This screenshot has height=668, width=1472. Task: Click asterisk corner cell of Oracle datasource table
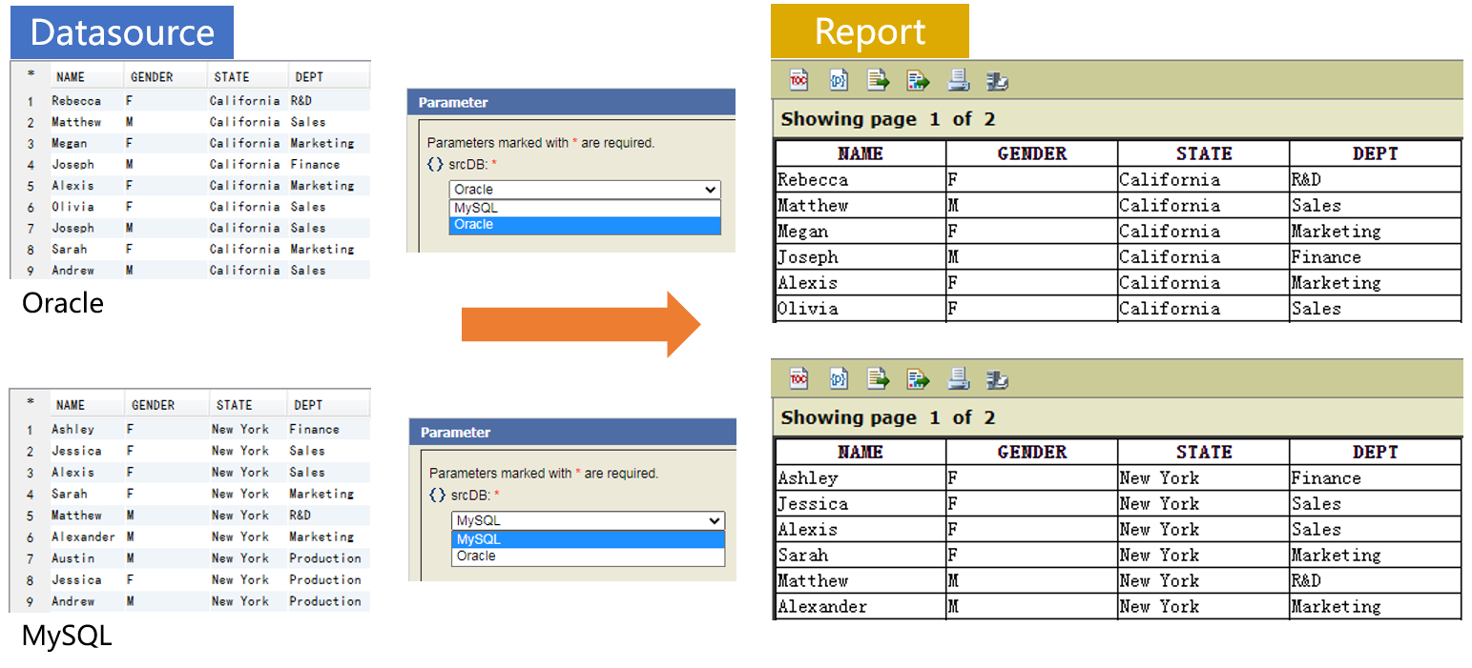[31, 74]
